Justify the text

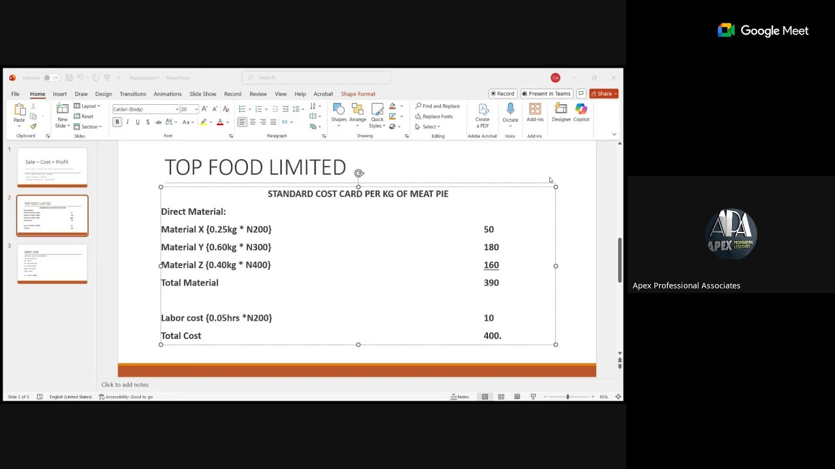tap(273, 122)
